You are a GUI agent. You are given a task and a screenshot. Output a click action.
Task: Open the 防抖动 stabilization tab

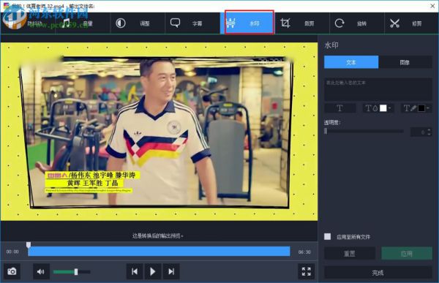click(28, 23)
